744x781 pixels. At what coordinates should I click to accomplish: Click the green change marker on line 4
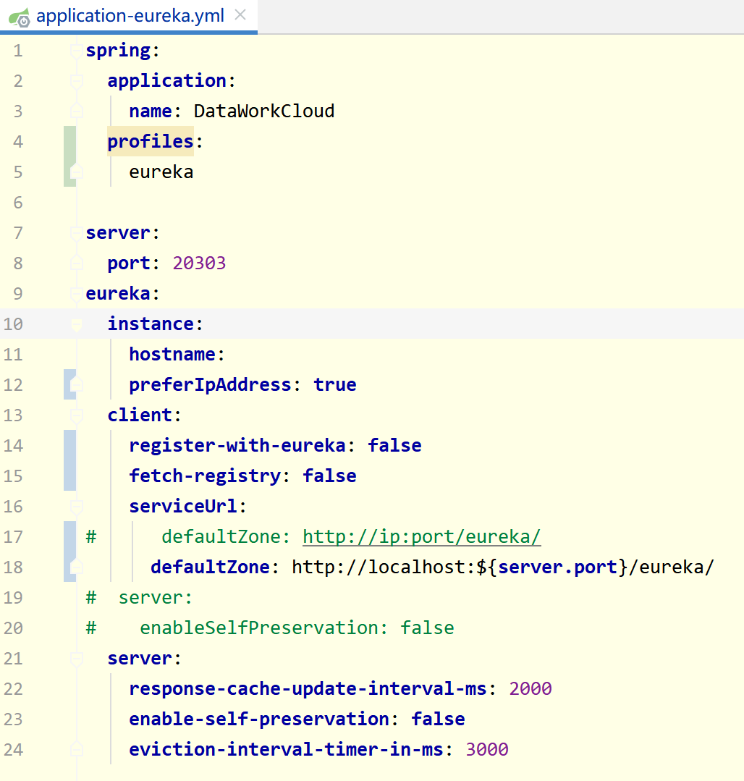[x=69, y=142]
